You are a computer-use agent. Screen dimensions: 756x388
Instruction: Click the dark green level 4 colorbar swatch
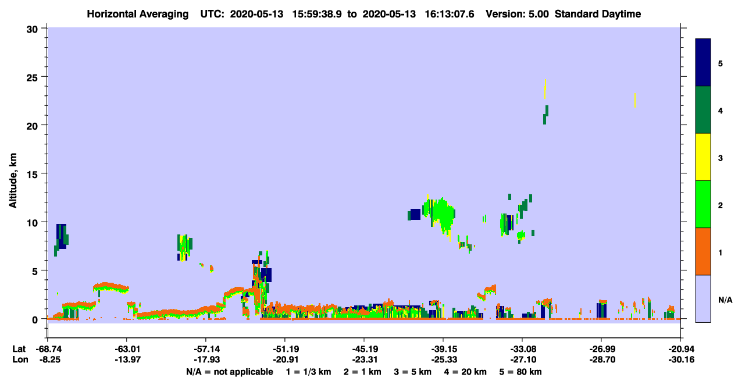coord(703,110)
